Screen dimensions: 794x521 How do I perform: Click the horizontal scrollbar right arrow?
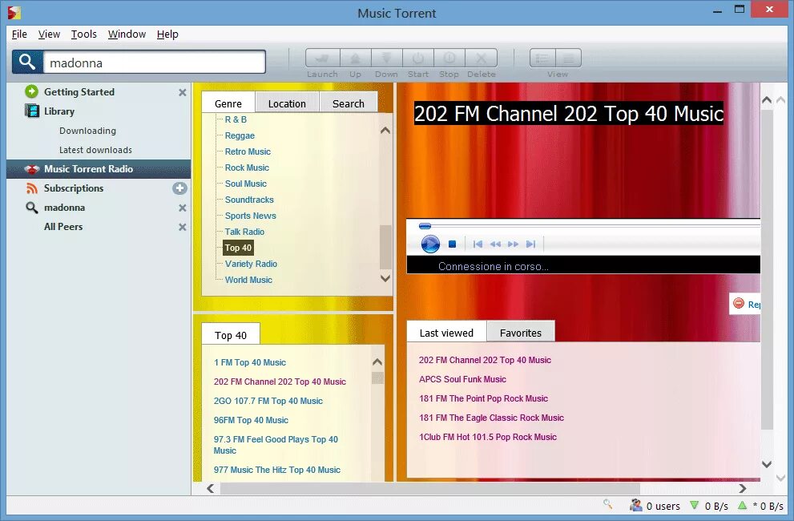click(743, 489)
